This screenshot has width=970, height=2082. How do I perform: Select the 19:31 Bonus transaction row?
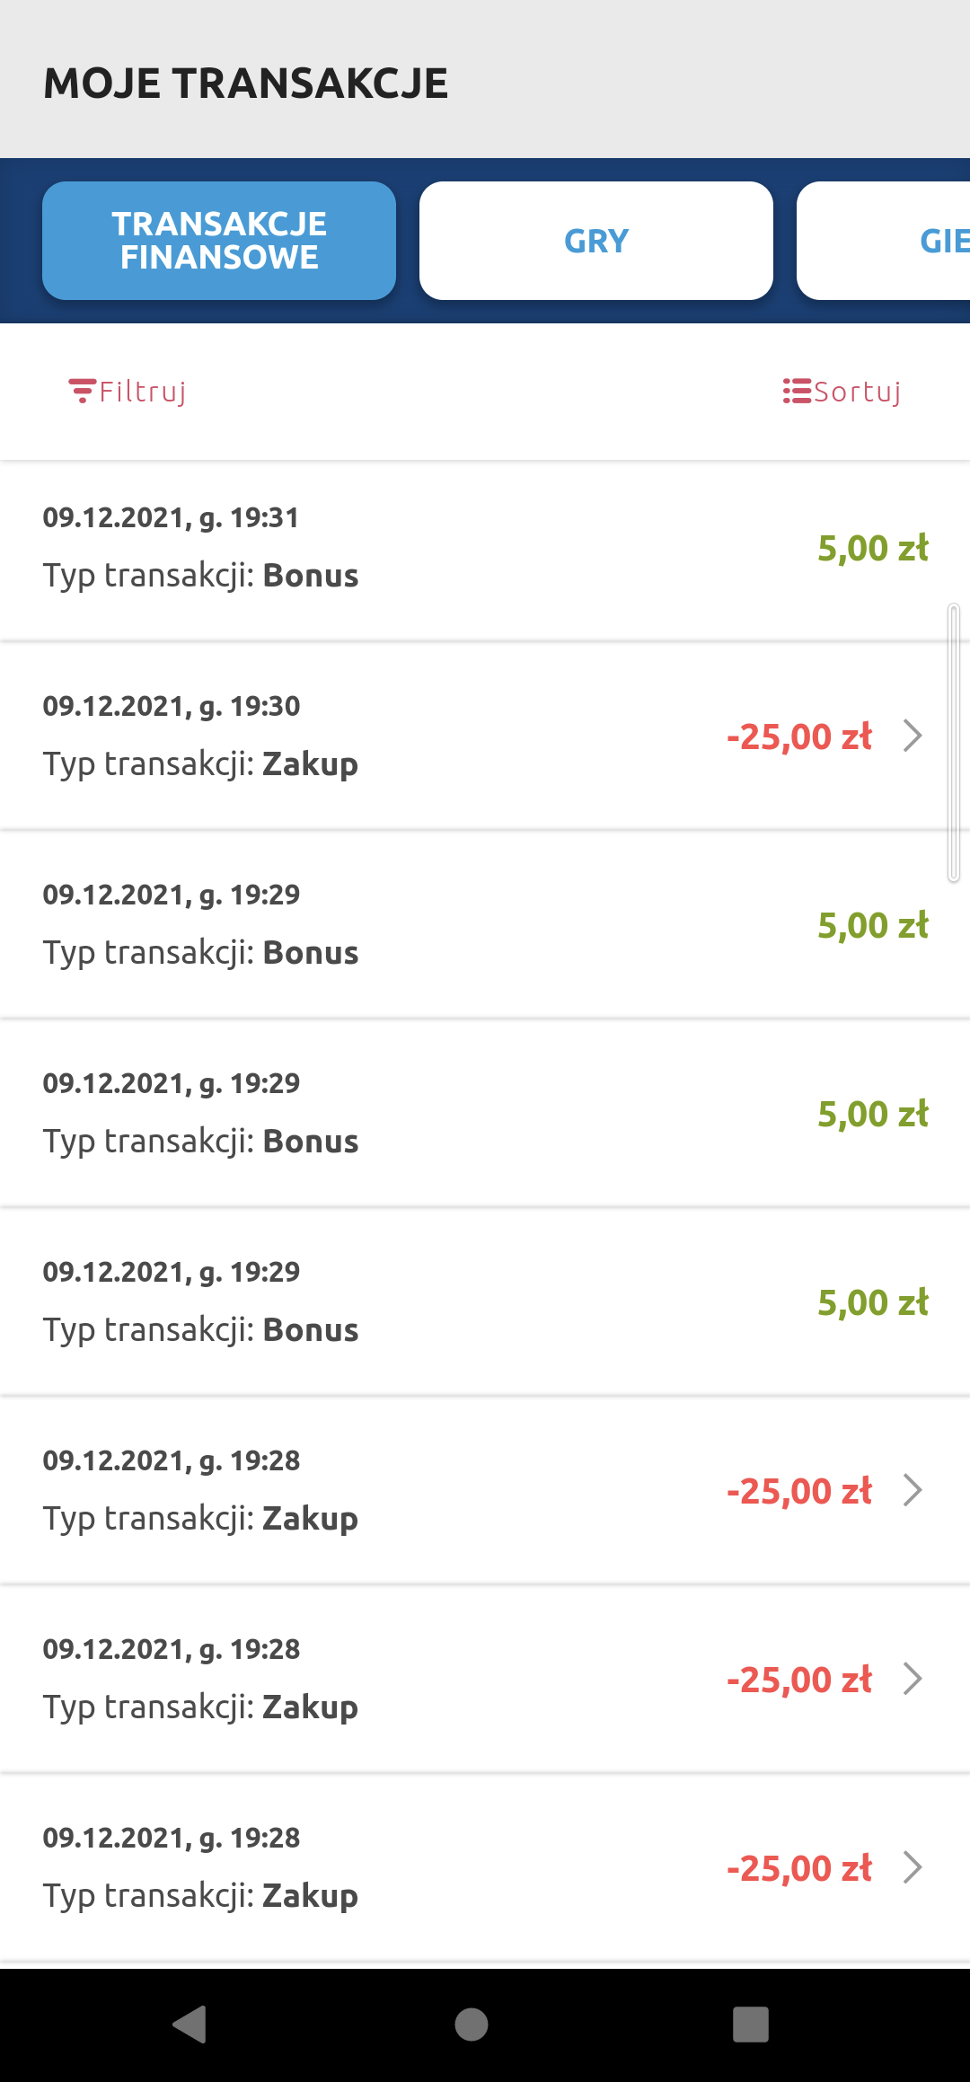point(485,548)
